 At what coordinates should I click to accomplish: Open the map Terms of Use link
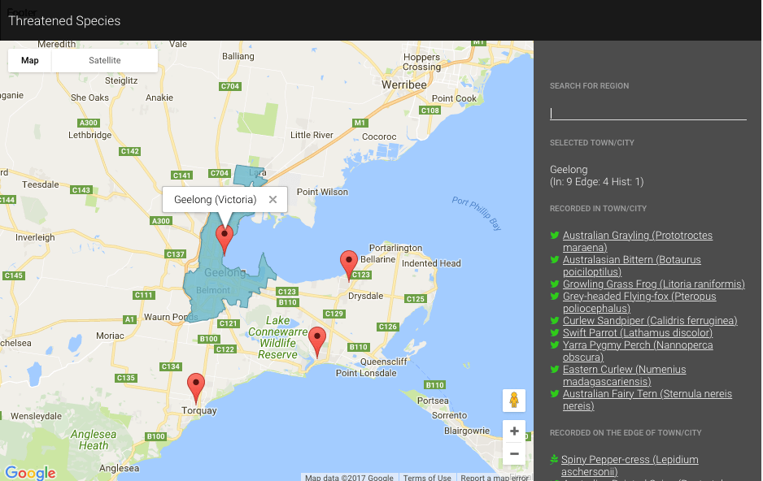click(x=427, y=478)
